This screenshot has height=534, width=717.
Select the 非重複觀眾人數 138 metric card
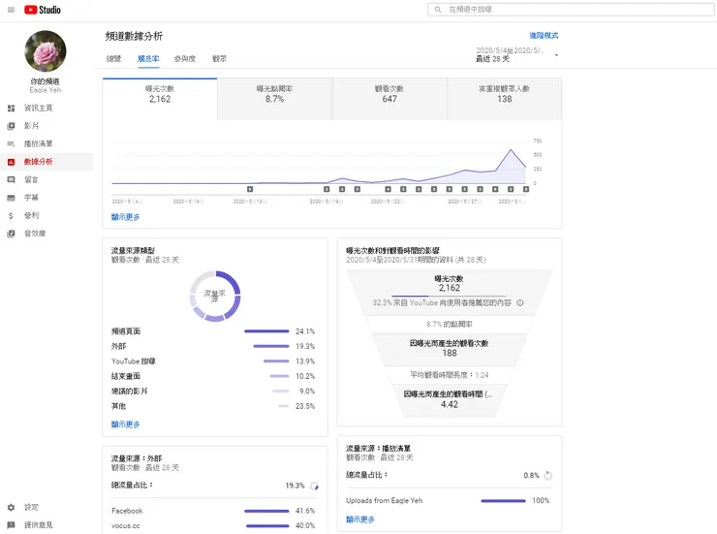pos(505,99)
